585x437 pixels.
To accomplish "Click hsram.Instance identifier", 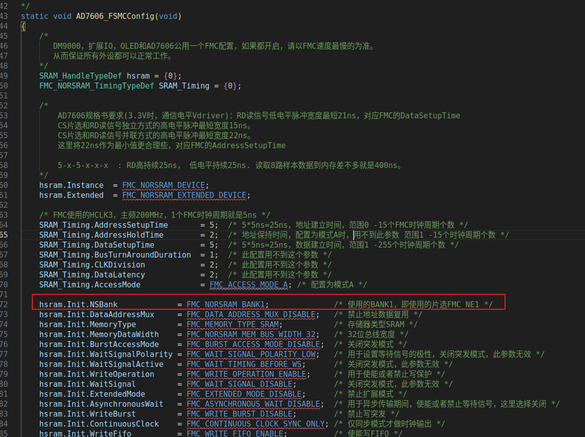I will pos(71,185).
